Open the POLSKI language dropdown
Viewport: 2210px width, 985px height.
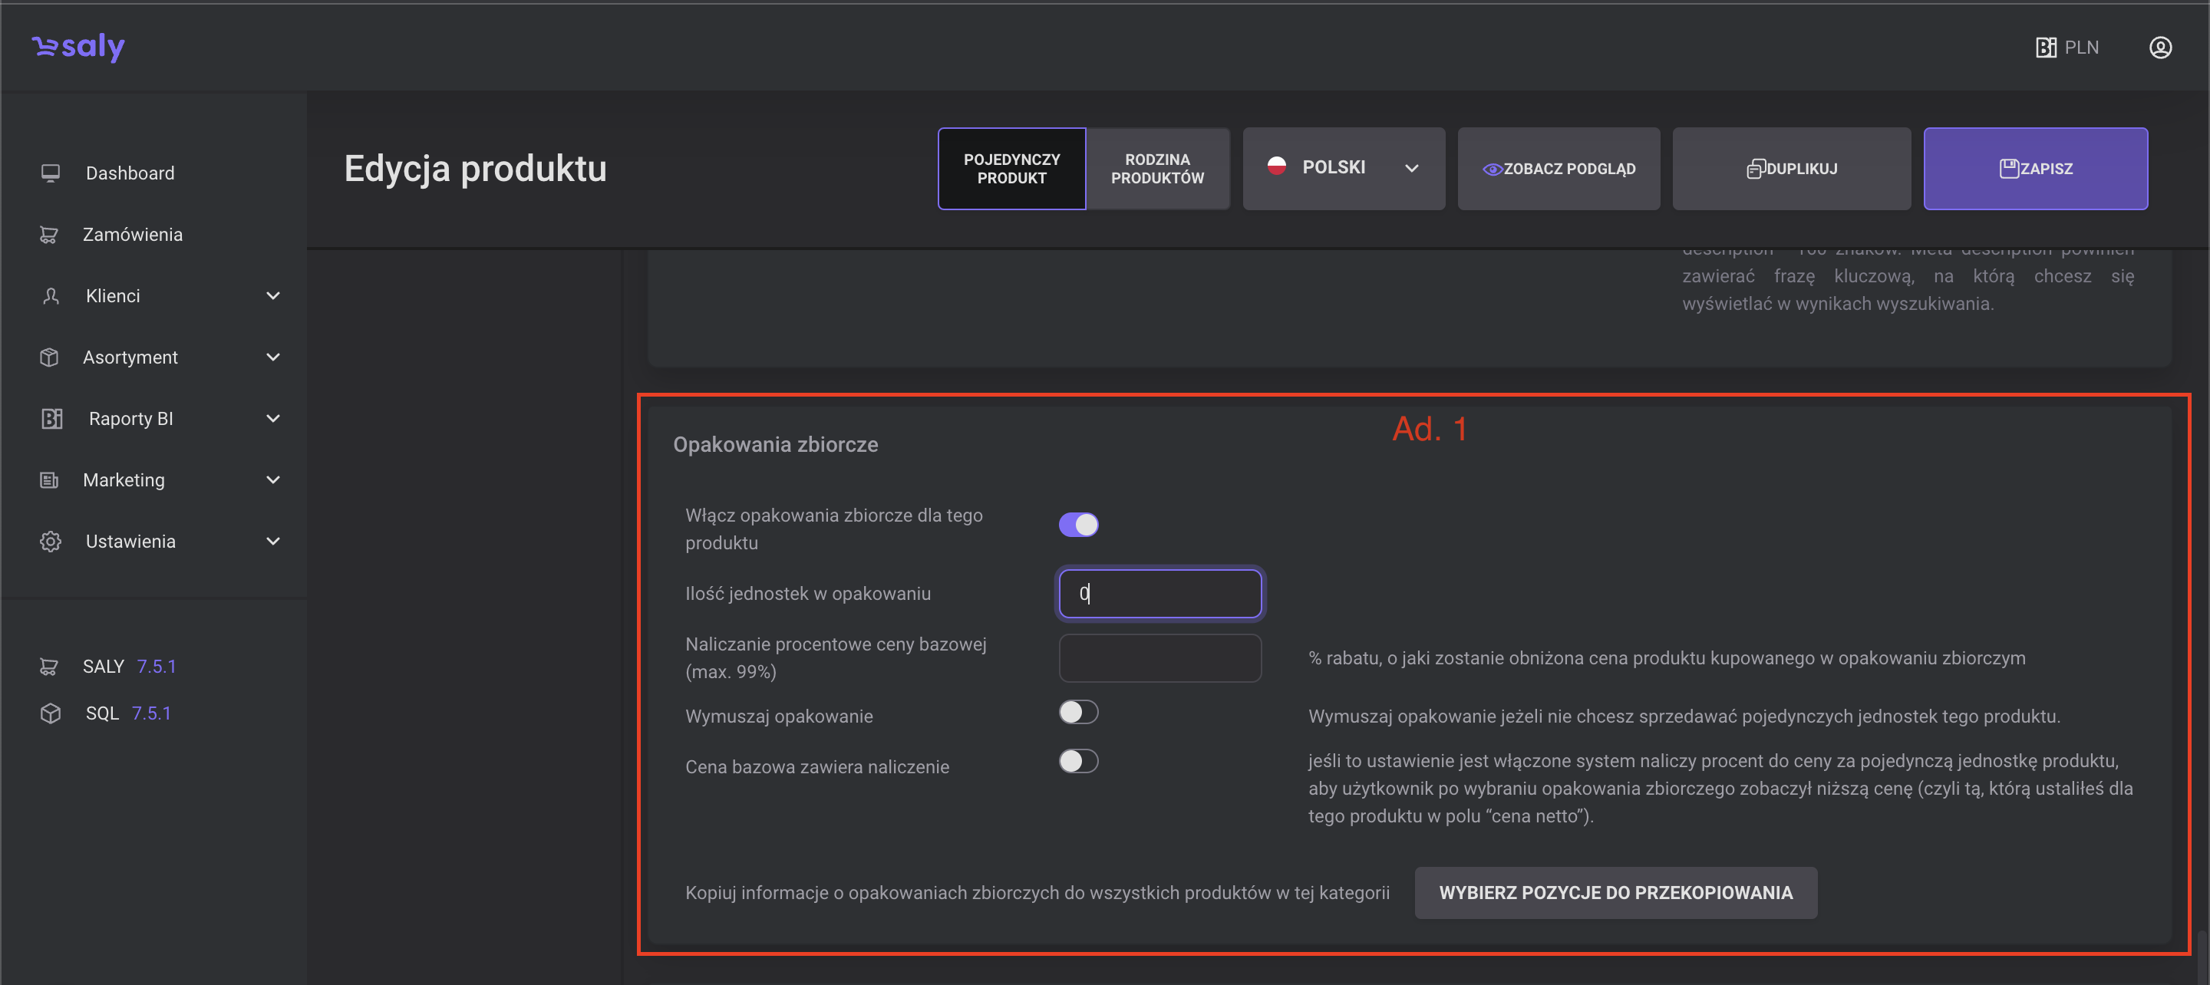1343,168
